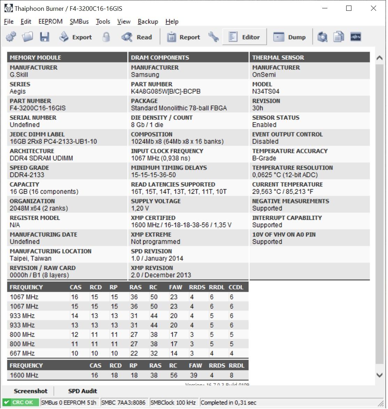Image resolution: width=388 pixels, height=409 pixels.
Task: Click the 1600 MHz XMP frequency row
Action: 127,375
